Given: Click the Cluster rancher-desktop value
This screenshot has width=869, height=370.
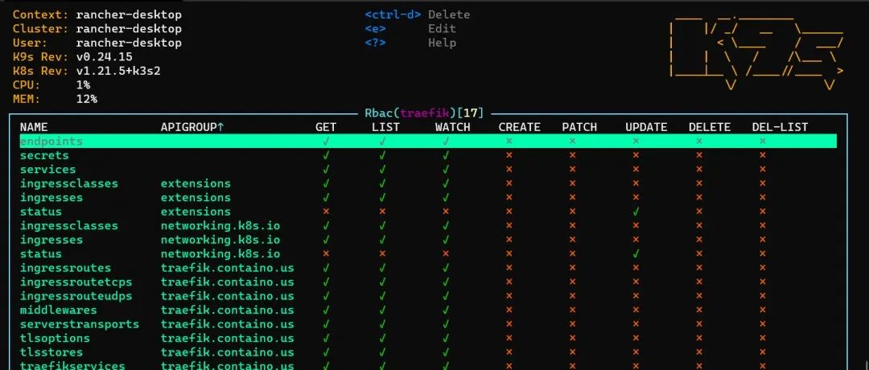Looking at the screenshot, I should pyautogui.click(x=129, y=29).
